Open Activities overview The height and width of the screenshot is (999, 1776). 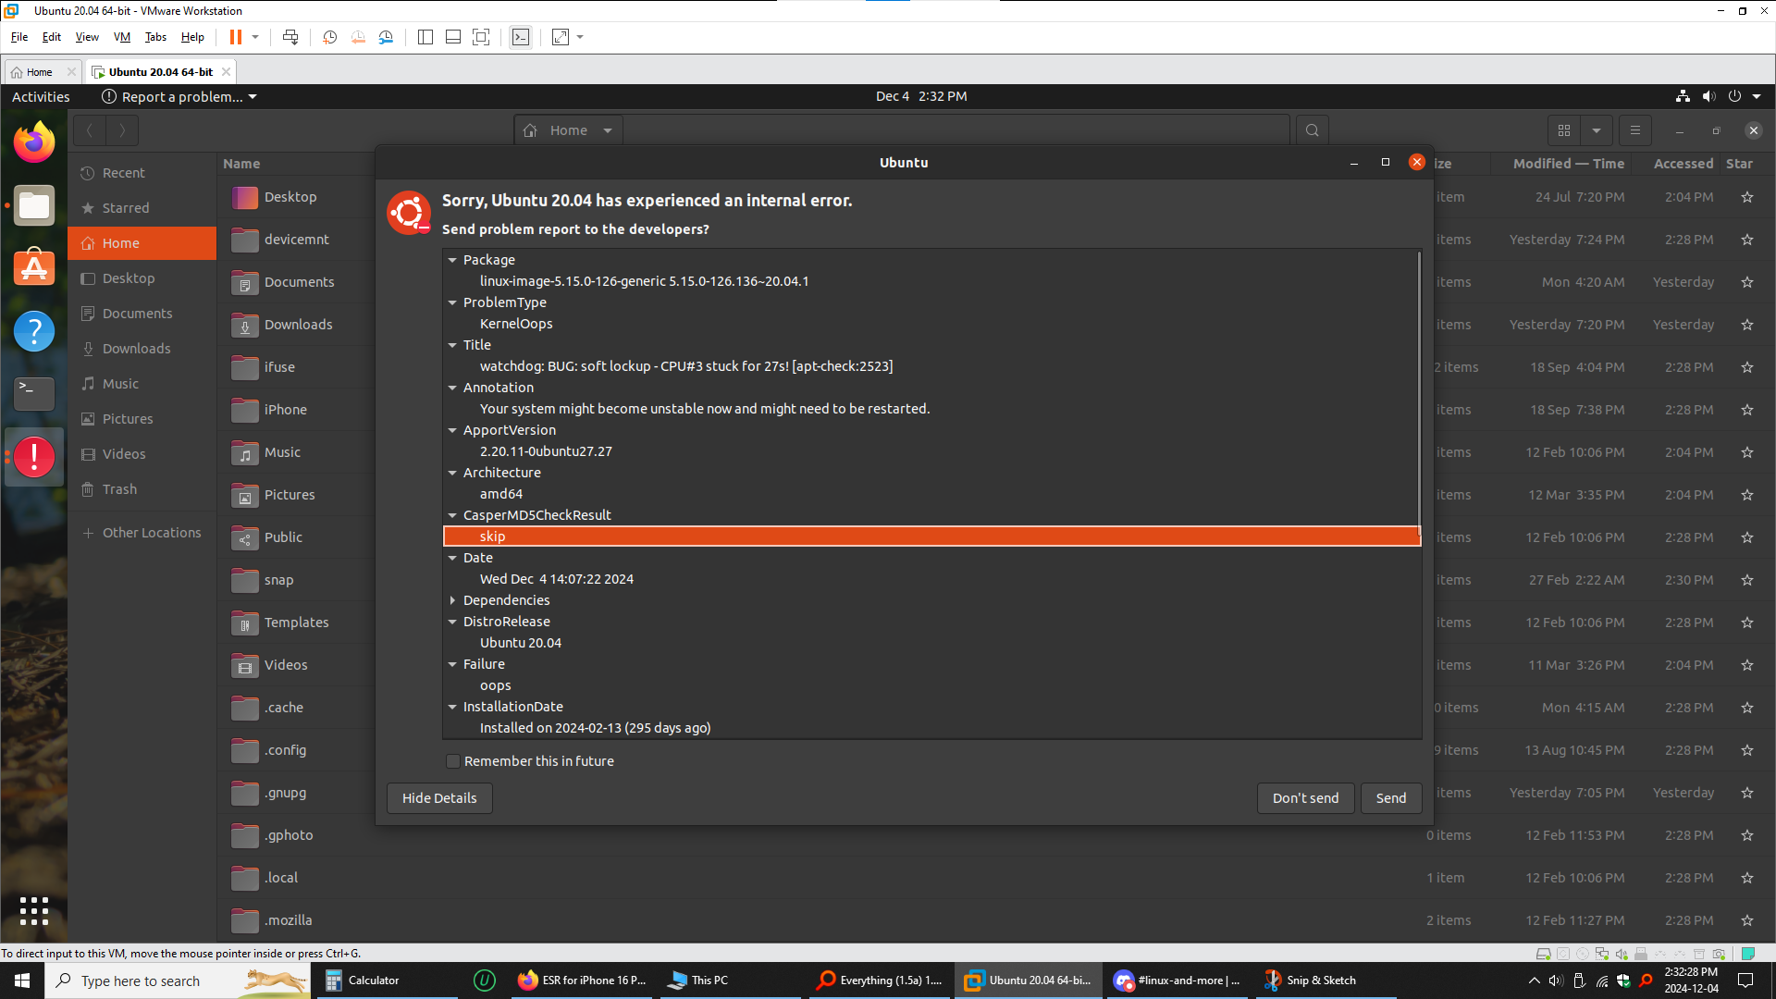pyautogui.click(x=41, y=96)
